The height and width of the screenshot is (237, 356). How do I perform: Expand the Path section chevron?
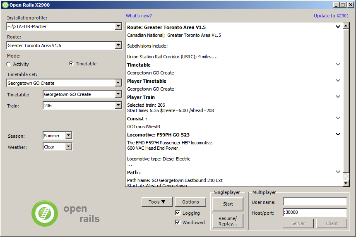338,172
